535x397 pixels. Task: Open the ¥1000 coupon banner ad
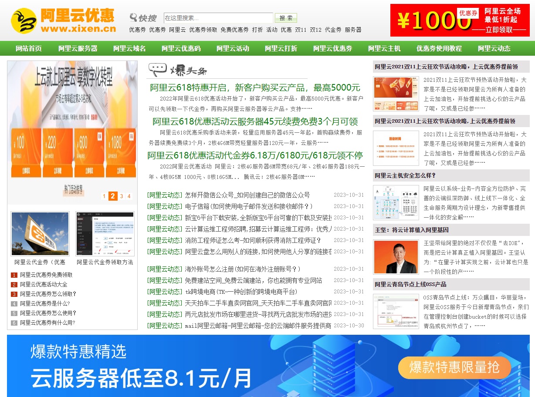coord(460,20)
